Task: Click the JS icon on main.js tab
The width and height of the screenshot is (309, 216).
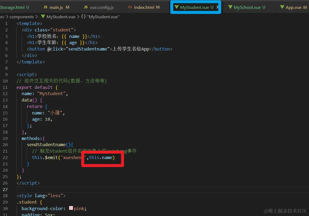Action: click(x=45, y=7)
